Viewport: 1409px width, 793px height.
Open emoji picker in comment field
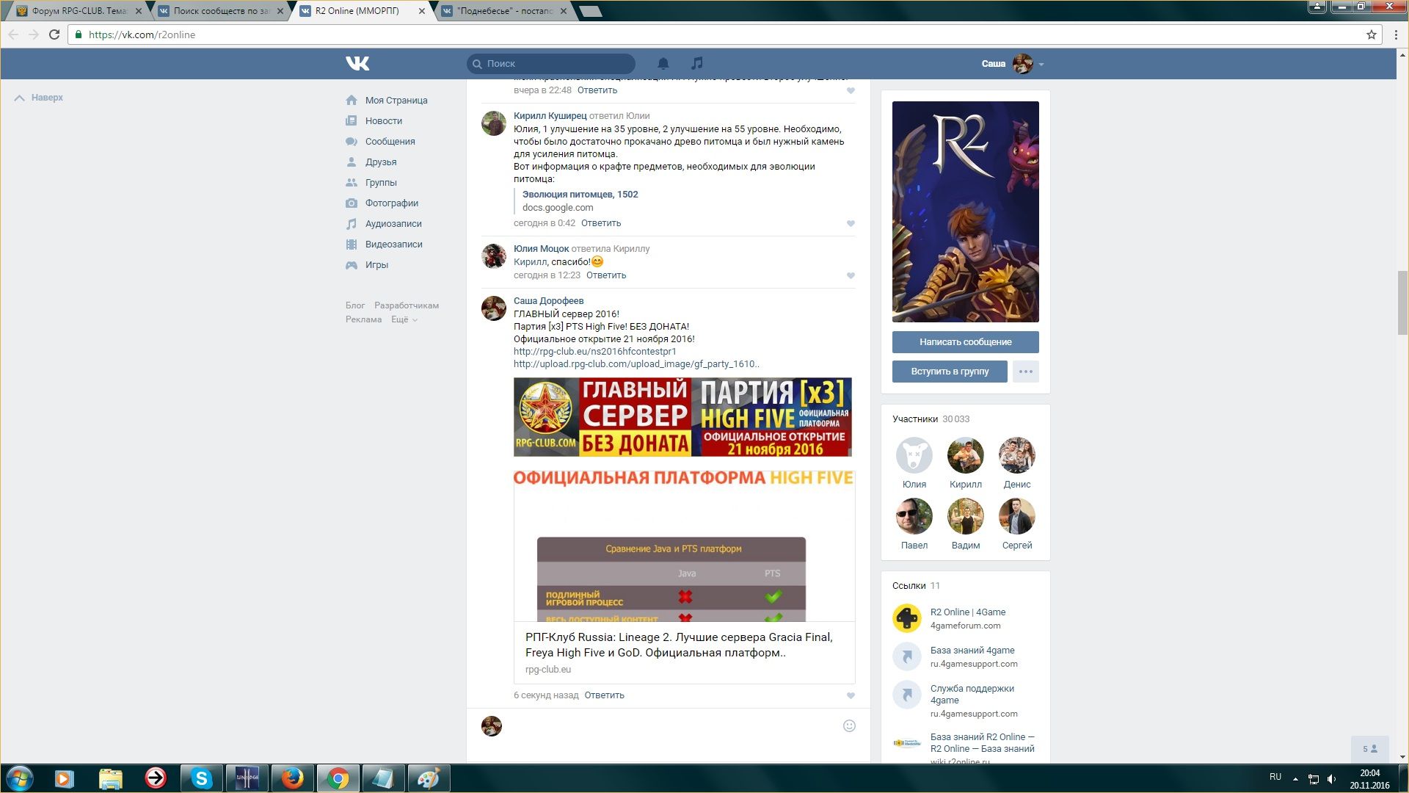849,726
